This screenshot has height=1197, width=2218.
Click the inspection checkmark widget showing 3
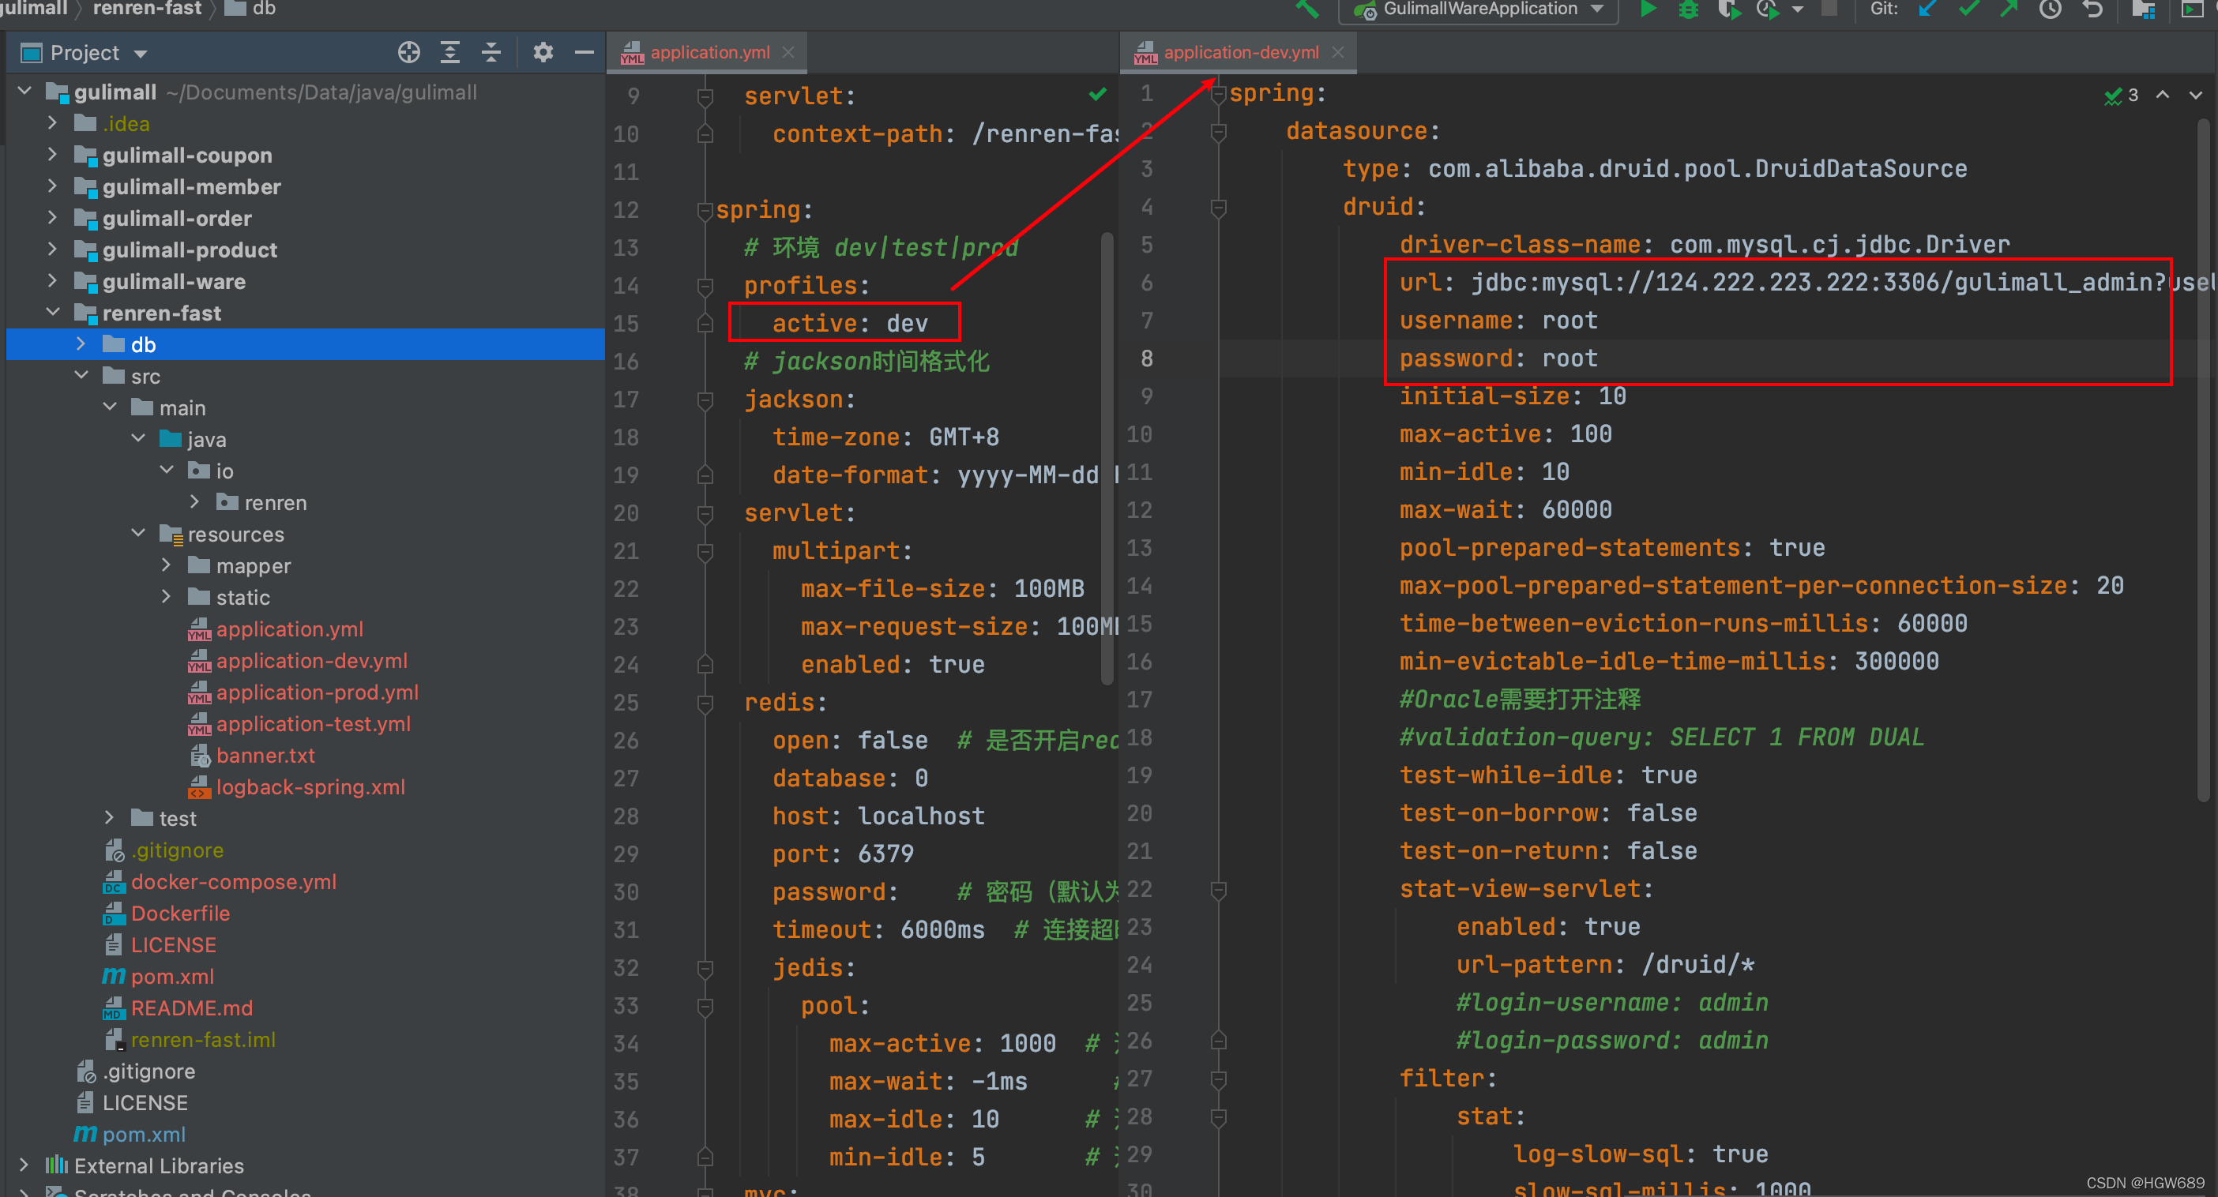point(2122,95)
